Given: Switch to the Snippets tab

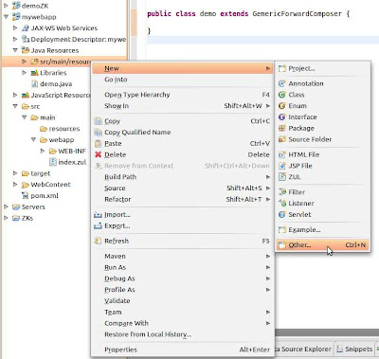Looking at the screenshot, I should pos(354,350).
